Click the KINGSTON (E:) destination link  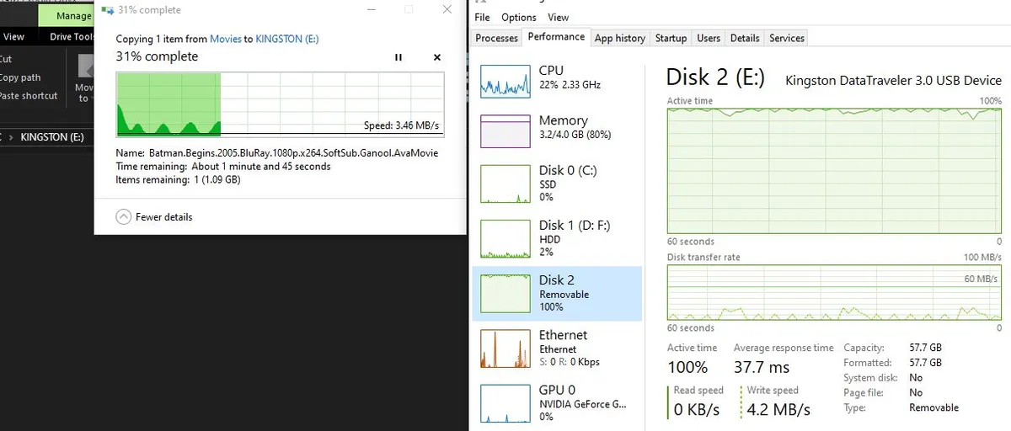[286, 39]
